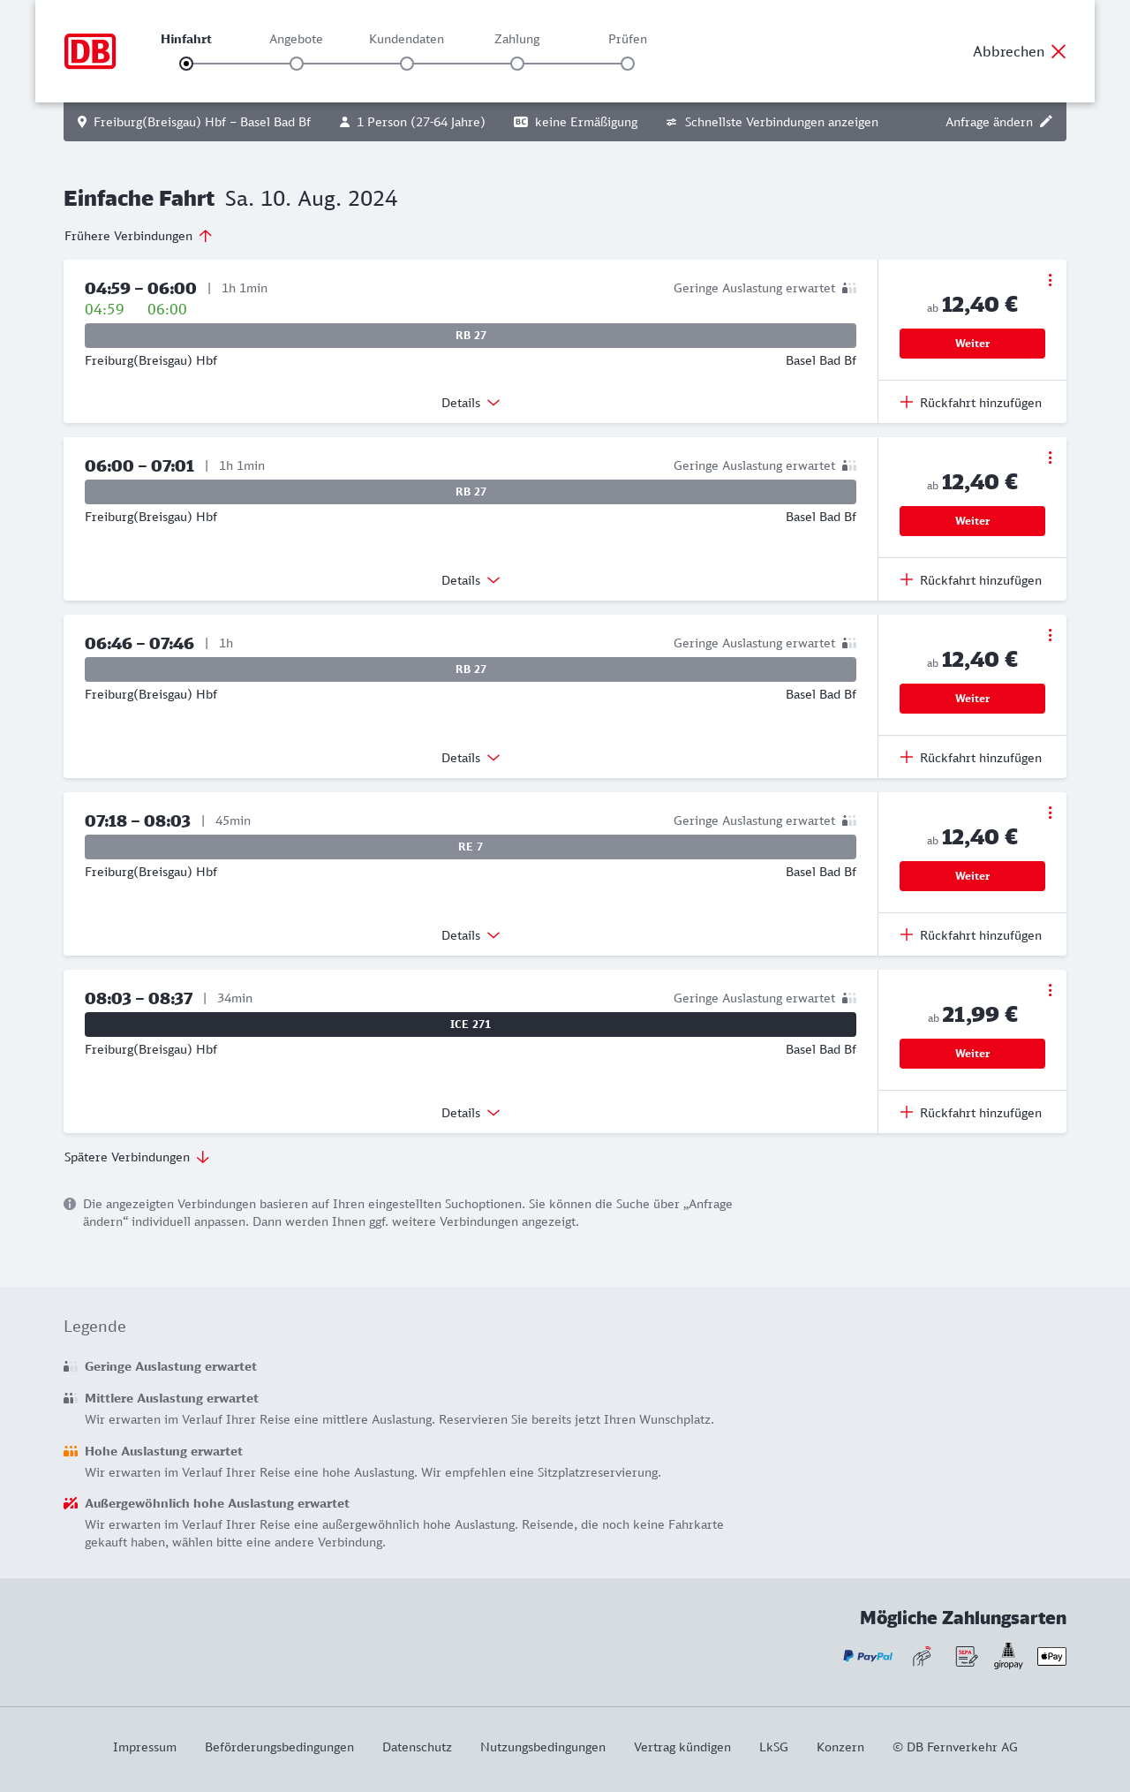Click the PayPal payment icon
The height and width of the screenshot is (1792, 1130).
868,1656
